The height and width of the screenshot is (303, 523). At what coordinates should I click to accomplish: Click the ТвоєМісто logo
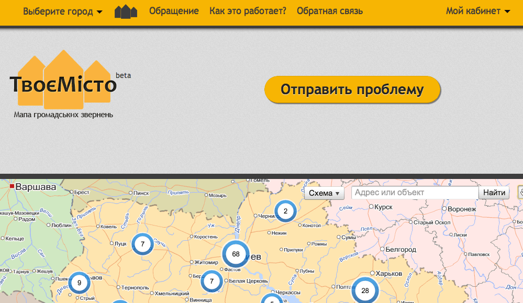64,84
